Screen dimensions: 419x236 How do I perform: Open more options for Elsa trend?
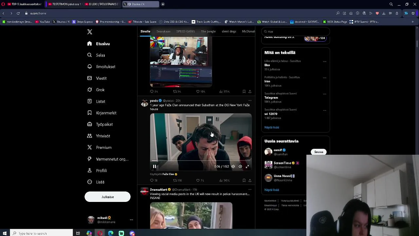pyautogui.click(x=324, y=61)
